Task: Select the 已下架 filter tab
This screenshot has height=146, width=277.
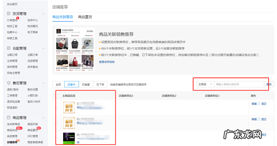Action: (100, 85)
